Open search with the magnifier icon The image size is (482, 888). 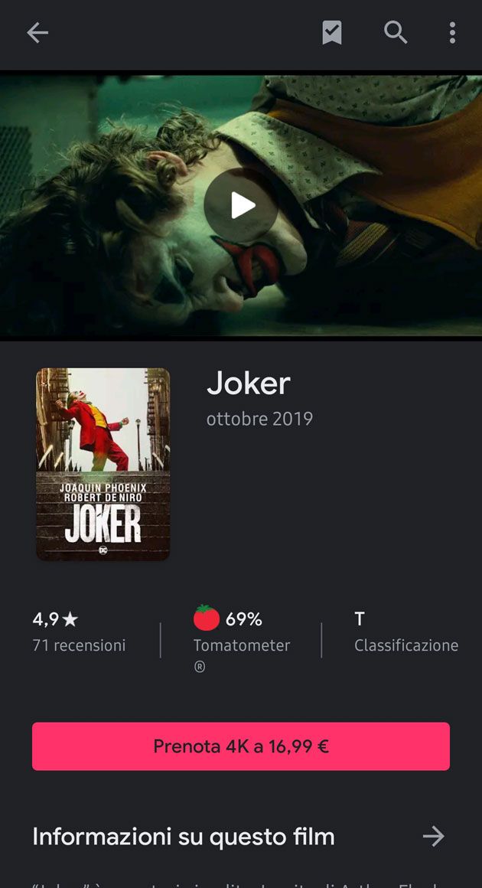396,33
